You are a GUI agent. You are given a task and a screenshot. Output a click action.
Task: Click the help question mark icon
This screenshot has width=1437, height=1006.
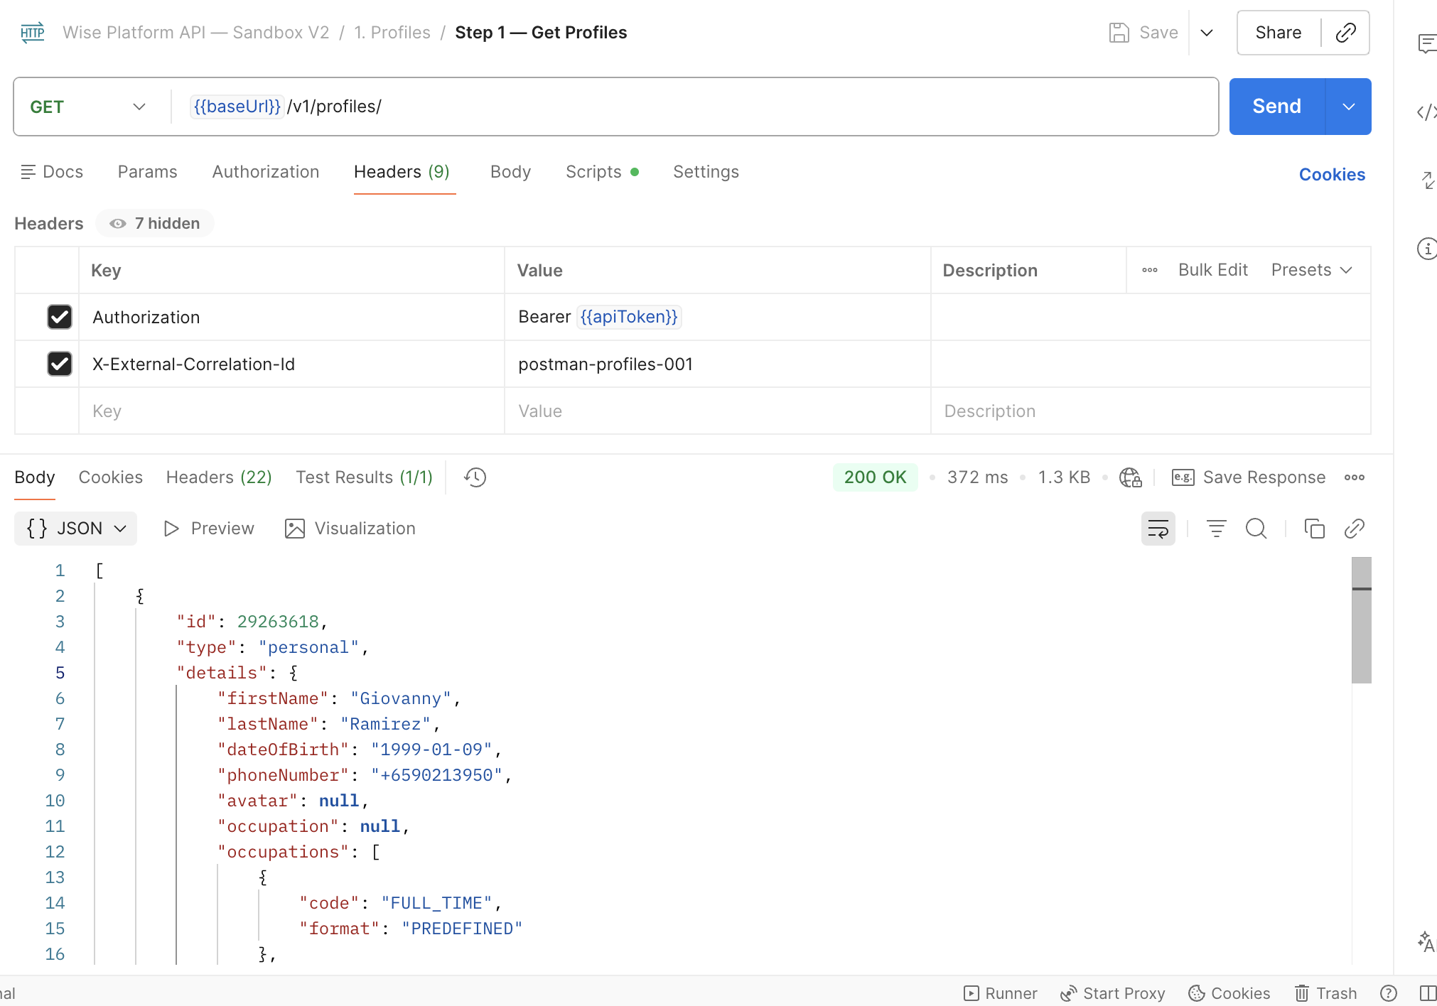(1389, 993)
